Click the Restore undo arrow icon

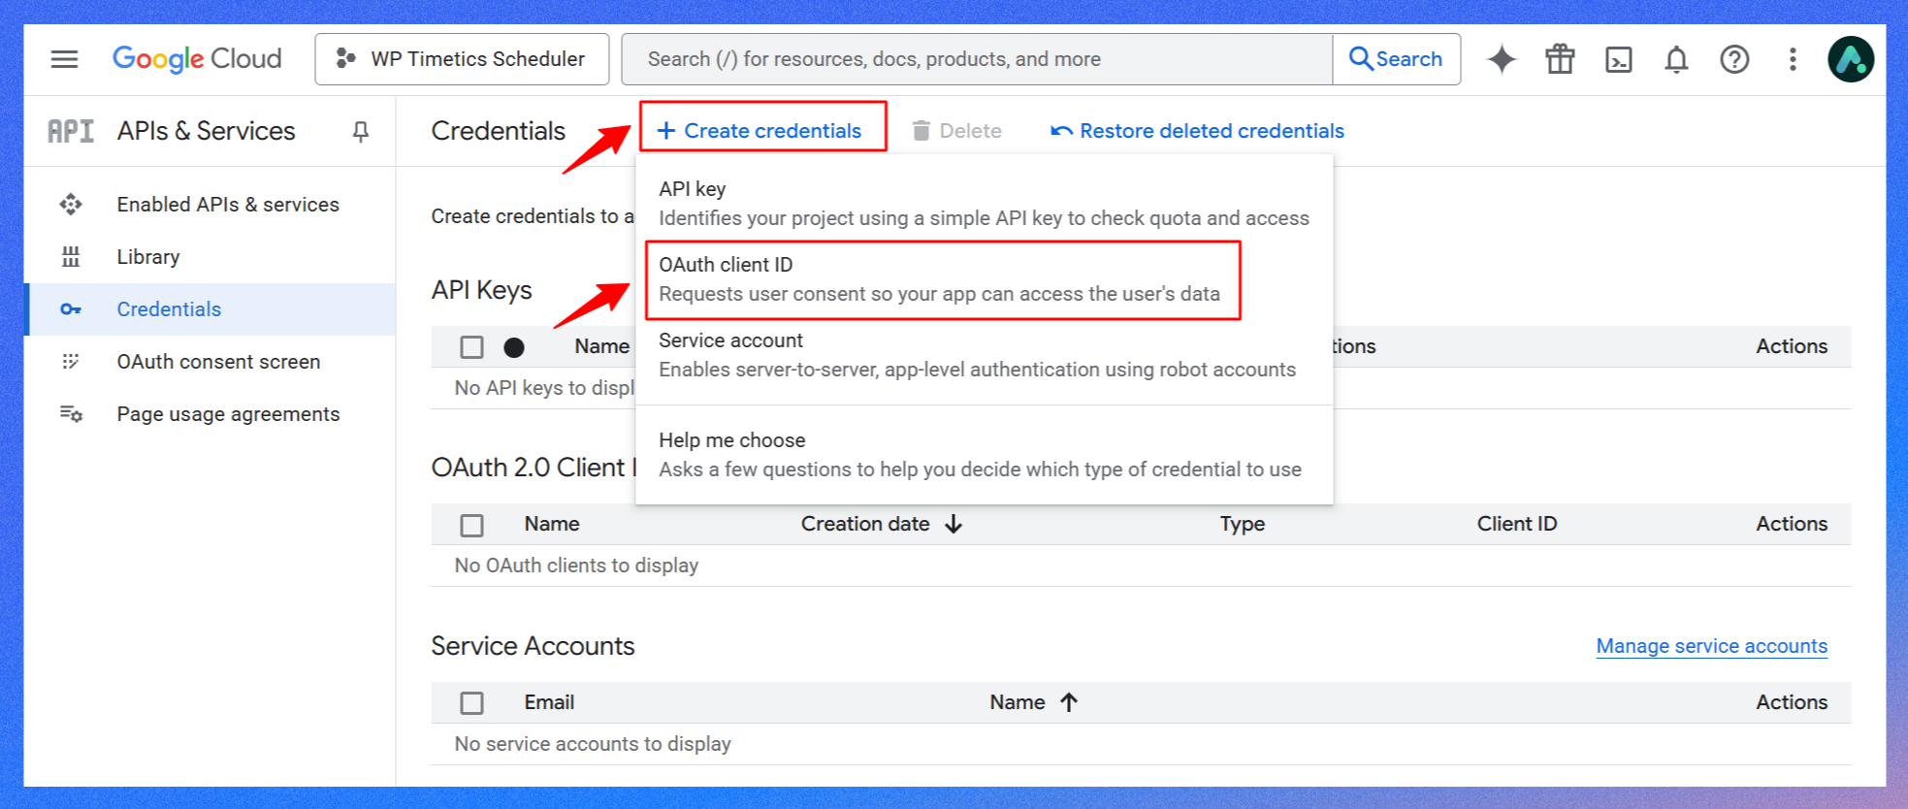click(1062, 131)
